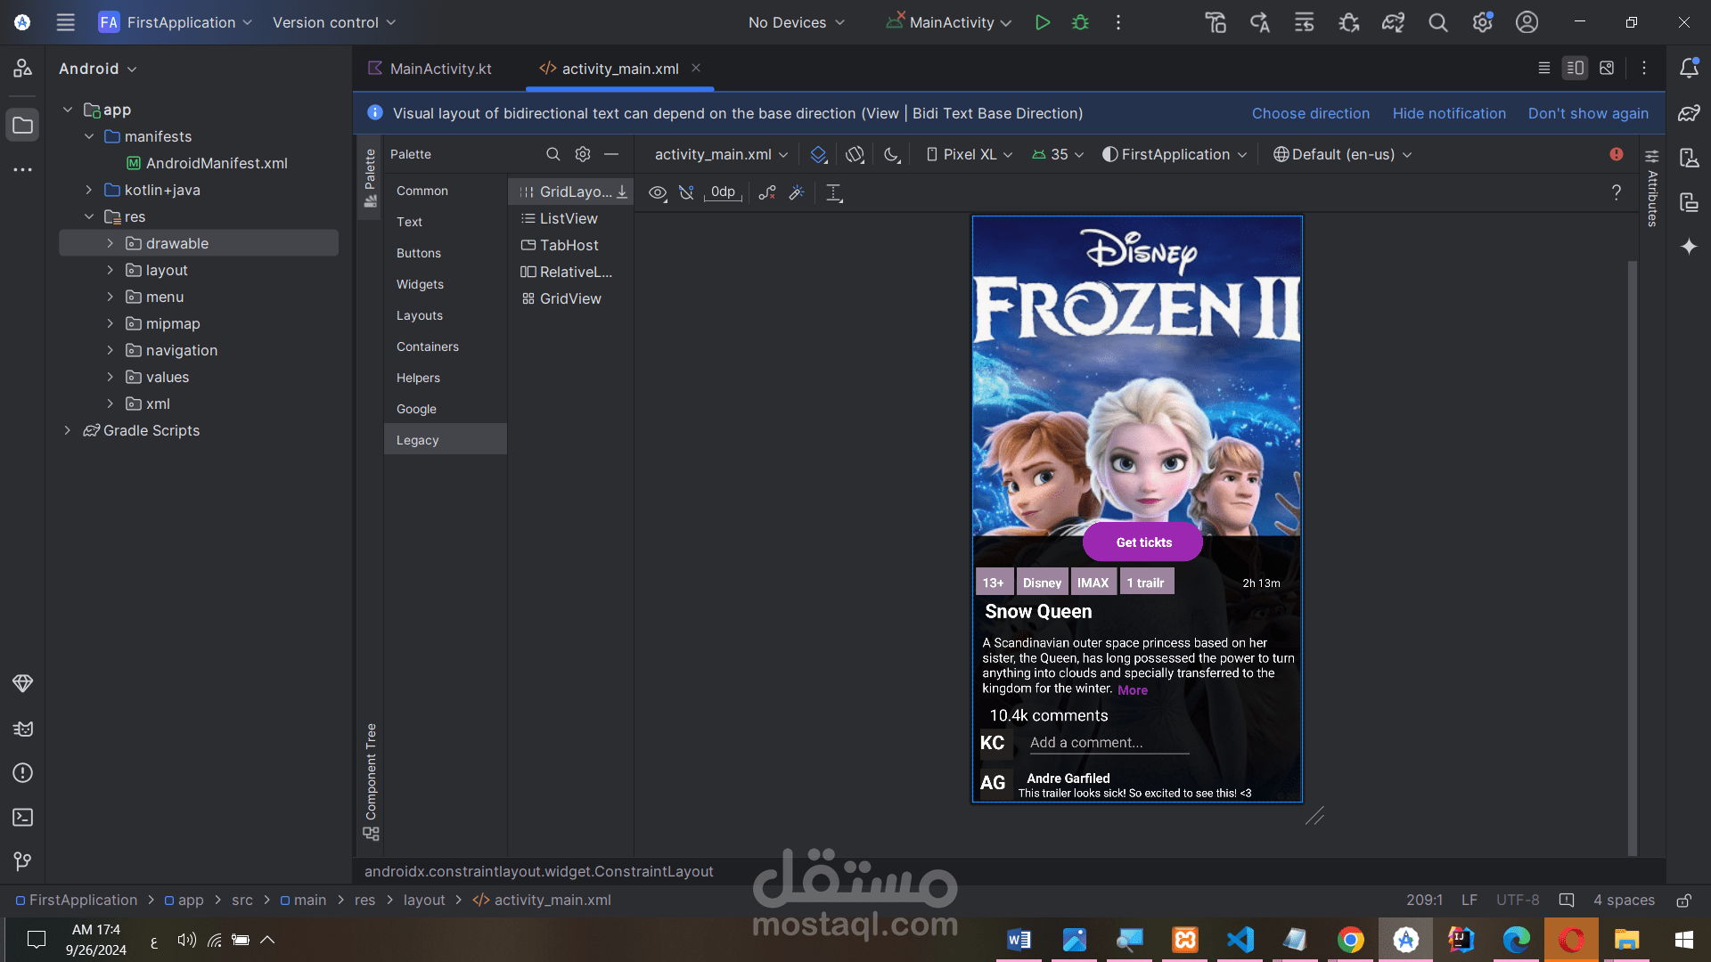This screenshot has height=962, width=1711.
Task: Open Notifications bell icon
Action: click(1689, 68)
